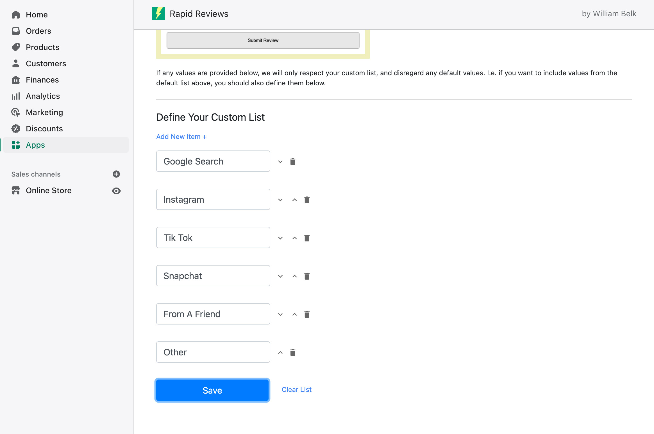The image size is (654, 434).
Task: Click the Rapid Reviews lightning logo
Action: point(158,13)
